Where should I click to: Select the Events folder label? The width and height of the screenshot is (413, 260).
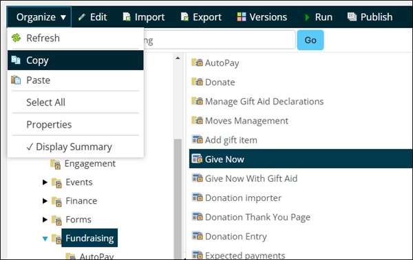click(x=79, y=182)
